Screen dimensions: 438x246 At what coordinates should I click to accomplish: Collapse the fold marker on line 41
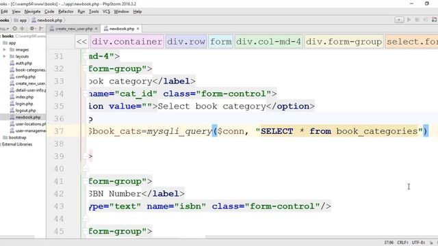(86, 181)
